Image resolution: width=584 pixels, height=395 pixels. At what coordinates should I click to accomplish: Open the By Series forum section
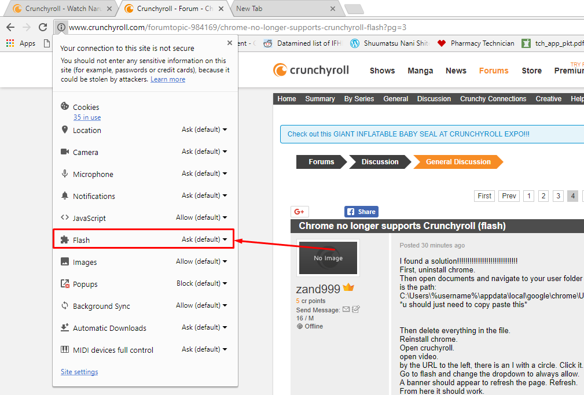click(359, 99)
